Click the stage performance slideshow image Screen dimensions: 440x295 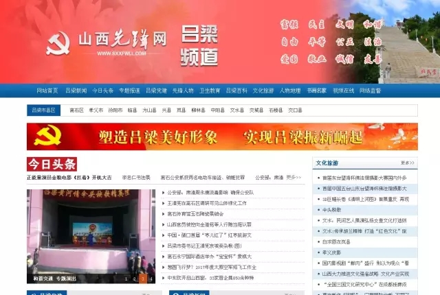coord(91,236)
